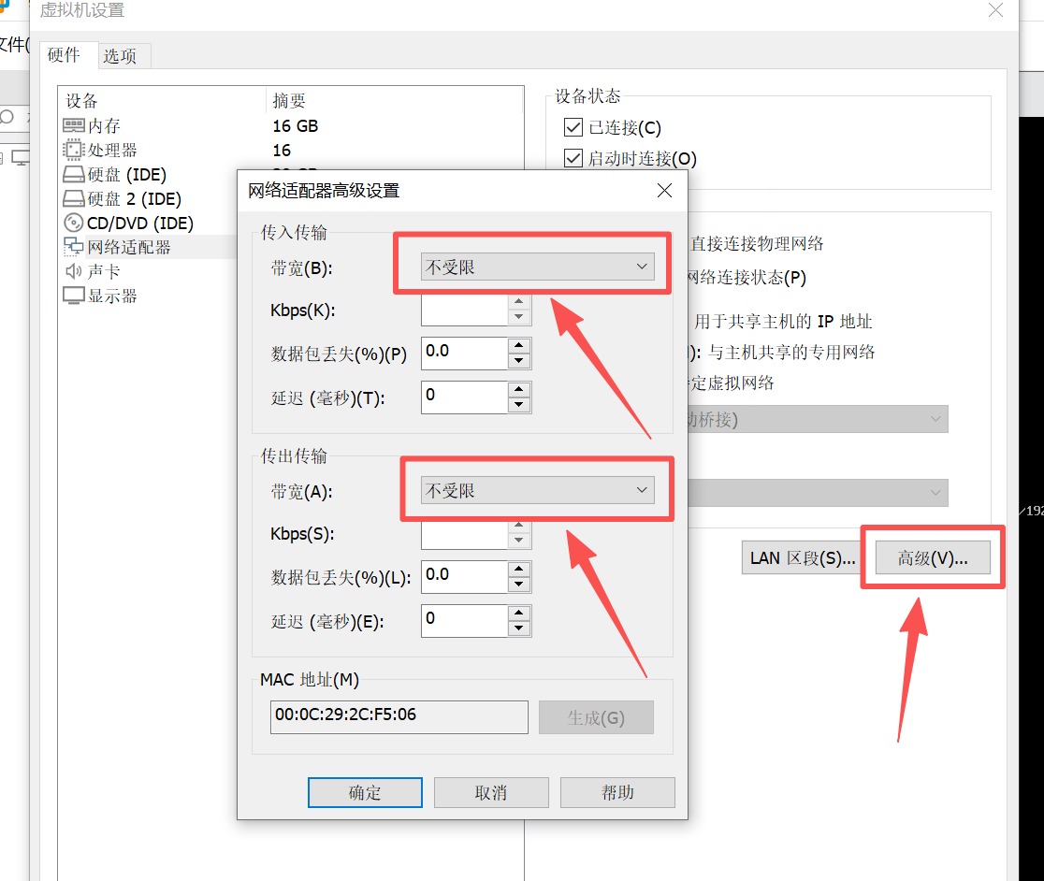The image size is (1044, 881).
Task: Click the outgoing 数据包丢失(%)(L) field
Action: coord(464,577)
